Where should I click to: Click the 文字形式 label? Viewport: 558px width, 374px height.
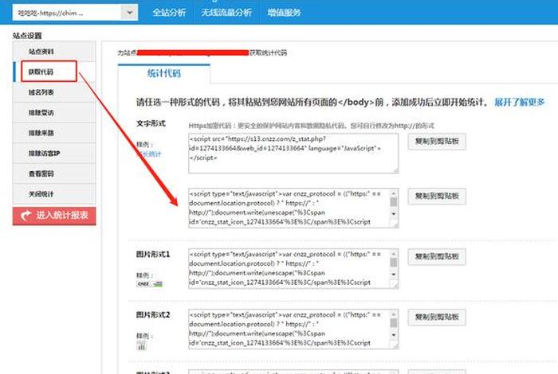(151, 123)
